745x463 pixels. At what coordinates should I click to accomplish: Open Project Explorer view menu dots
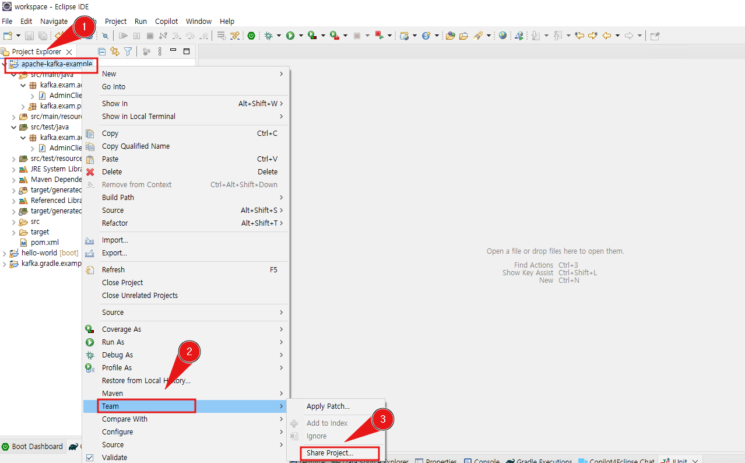[x=159, y=51]
